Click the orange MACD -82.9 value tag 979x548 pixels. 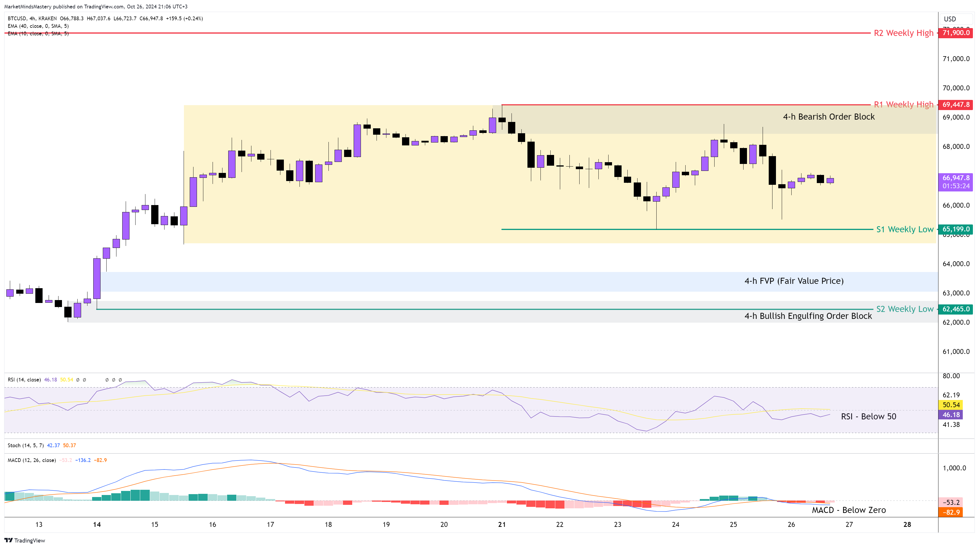point(951,512)
